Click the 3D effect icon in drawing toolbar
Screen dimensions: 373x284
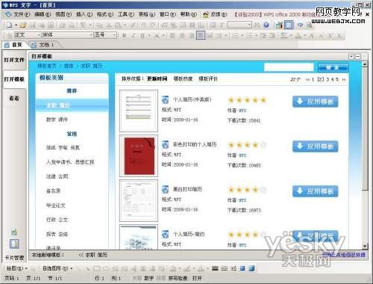(x=251, y=268)
